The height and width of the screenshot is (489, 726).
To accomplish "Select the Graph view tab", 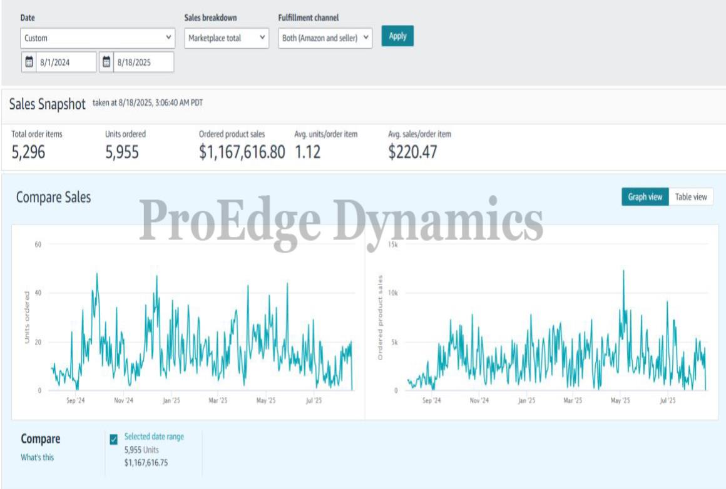I will click(x=645, y=197).
